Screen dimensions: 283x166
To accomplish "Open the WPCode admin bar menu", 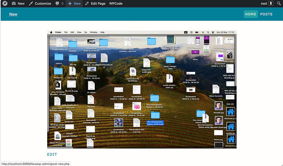I will [x=116, y=3].
